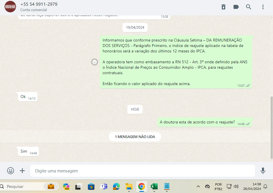Screen dimensions: 273x193
Task: Click the HOJE date chip
Action: click(x=135, y=109)
